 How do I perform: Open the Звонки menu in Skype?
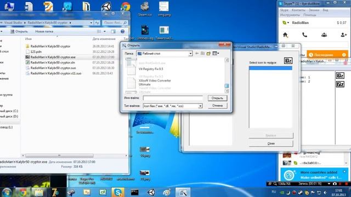pyautogui.click(x=314, y=10)
